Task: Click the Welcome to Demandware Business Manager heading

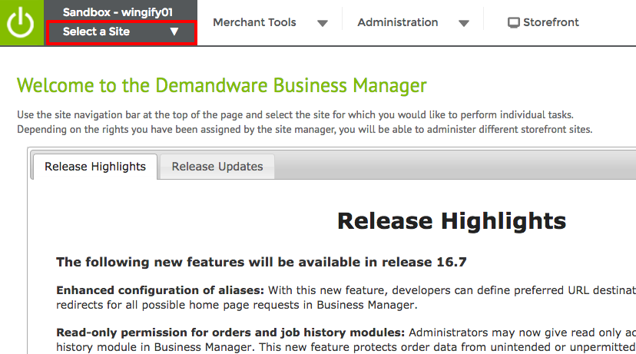Action: (221, 85)
